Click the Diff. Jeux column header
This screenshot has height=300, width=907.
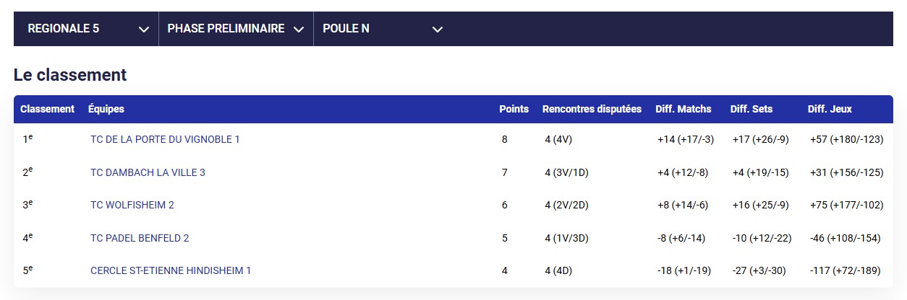830,110
